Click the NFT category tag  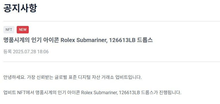click(9, 30)
